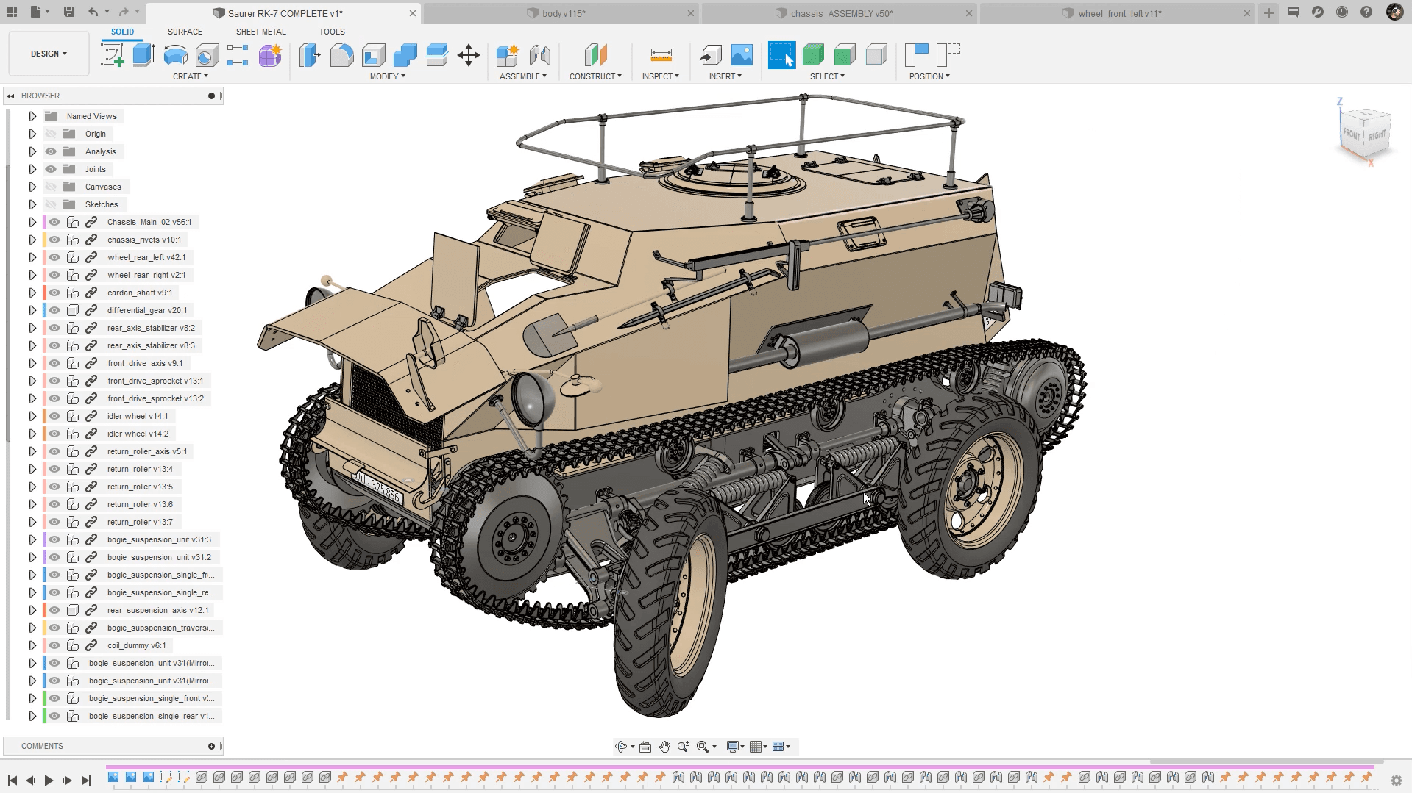Open the POSITION menu
This screenshot has width=1412, height=793.
click(929, 76)
